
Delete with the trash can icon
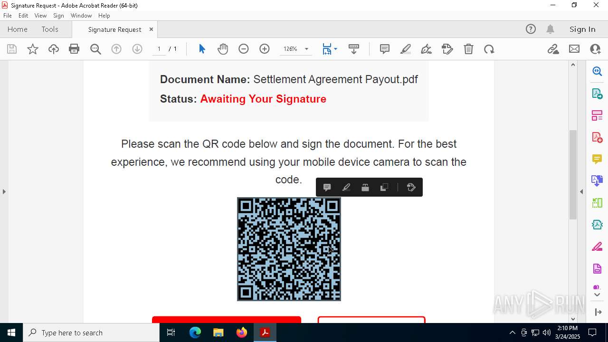point(468,49)
